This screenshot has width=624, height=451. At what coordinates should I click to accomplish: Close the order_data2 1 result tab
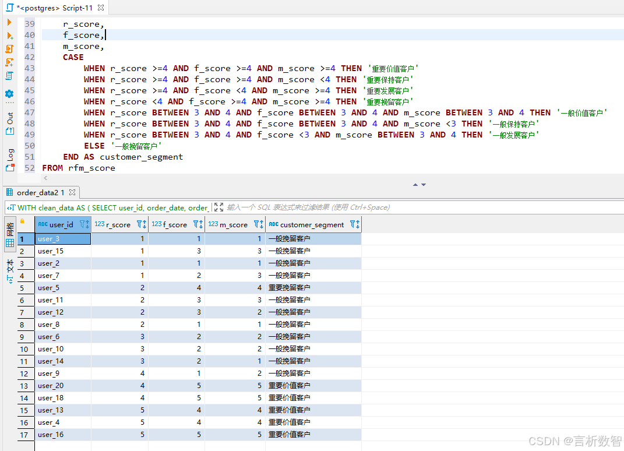tap(72, 192)
